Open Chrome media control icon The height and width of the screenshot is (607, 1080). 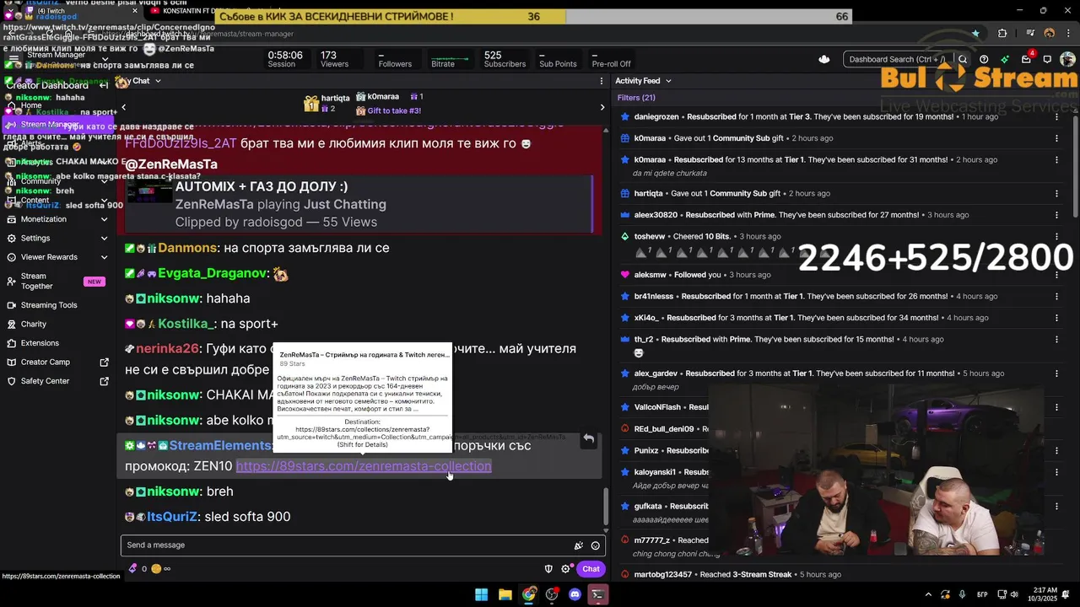(1031, 34)
